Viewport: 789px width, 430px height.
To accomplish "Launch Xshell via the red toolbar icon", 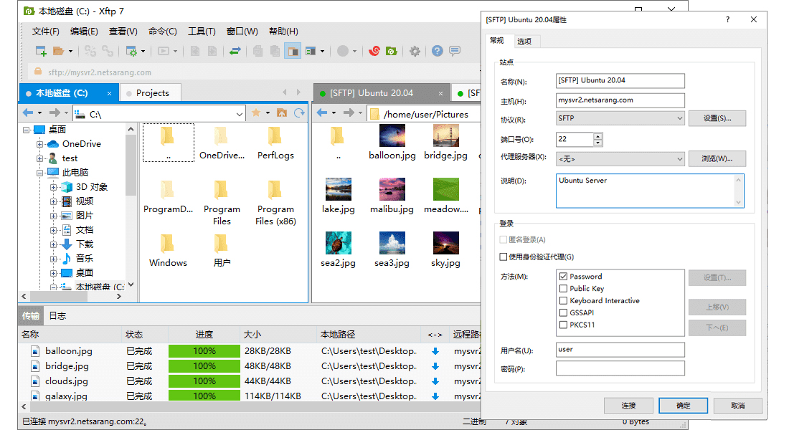I will [374, 52].
